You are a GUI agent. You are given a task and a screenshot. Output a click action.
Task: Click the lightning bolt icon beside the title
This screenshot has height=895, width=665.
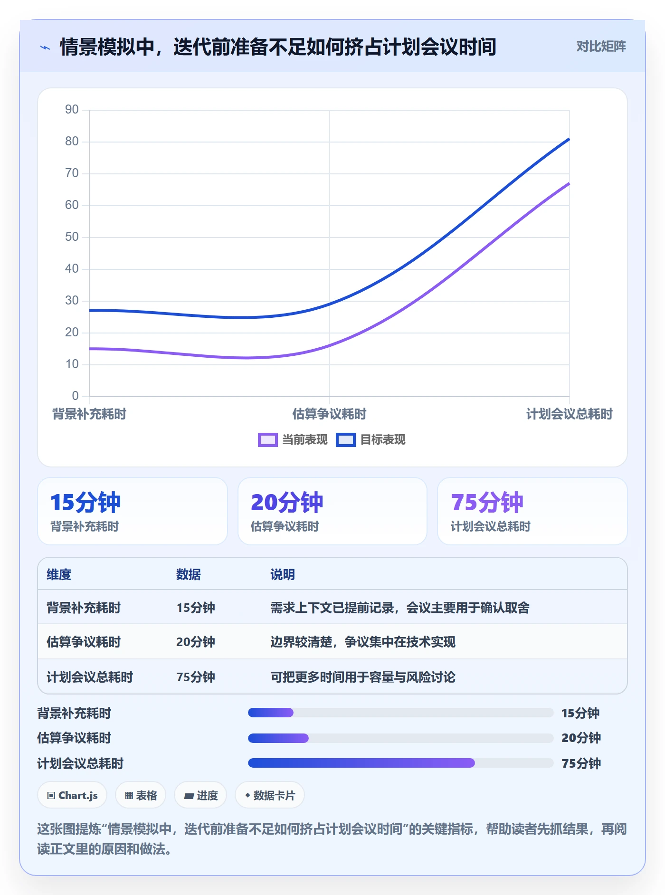pyautogui.click(x=45, y=48)
